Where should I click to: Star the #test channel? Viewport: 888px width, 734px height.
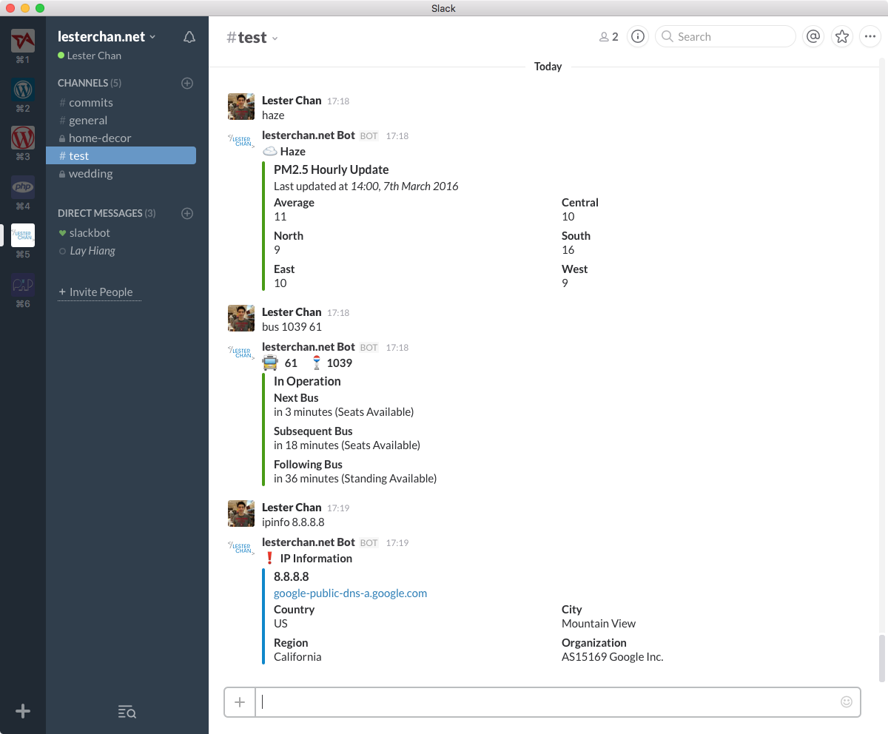(842, 36)
